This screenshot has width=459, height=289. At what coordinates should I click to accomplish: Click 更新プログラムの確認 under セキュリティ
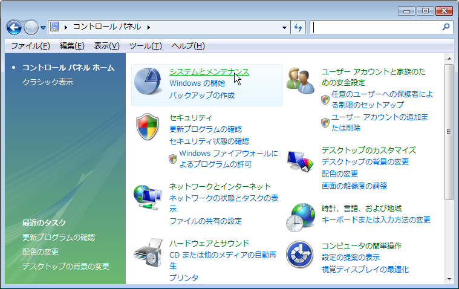206,129
